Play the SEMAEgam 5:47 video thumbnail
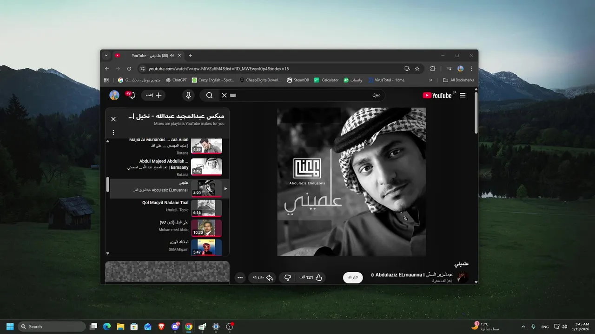595x334 pixels. coord(206,247)
